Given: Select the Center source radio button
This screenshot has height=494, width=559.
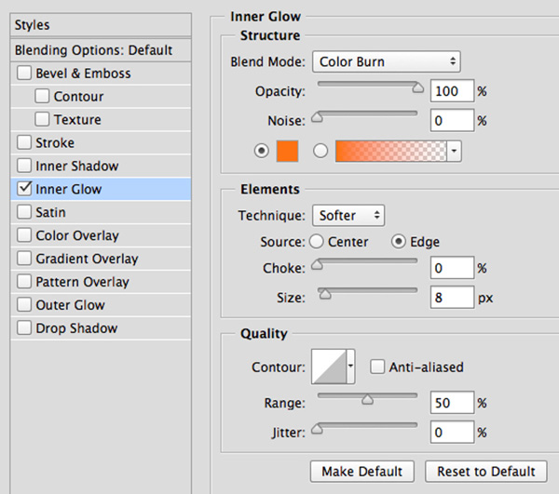Looking at the screenshot, I should coord(316,242).
